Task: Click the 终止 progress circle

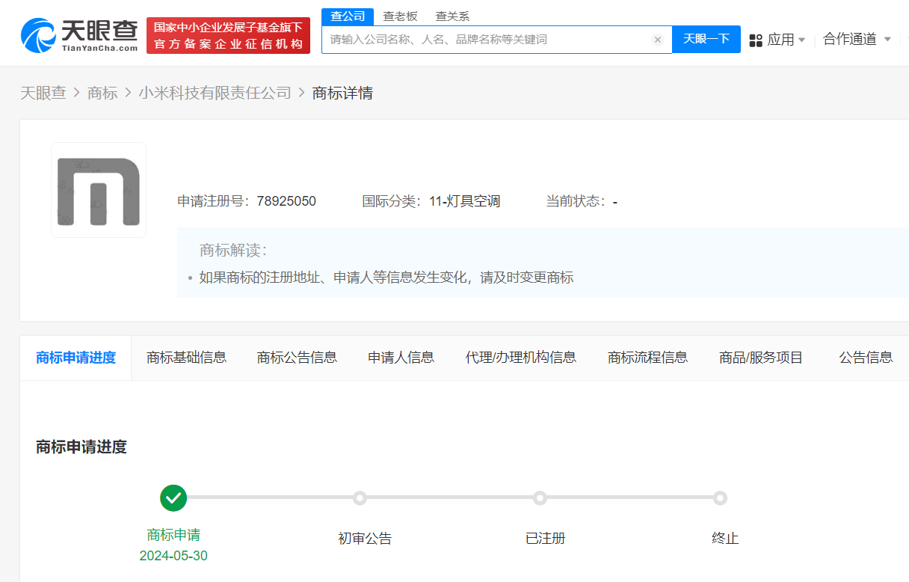Action: (720, 497)
